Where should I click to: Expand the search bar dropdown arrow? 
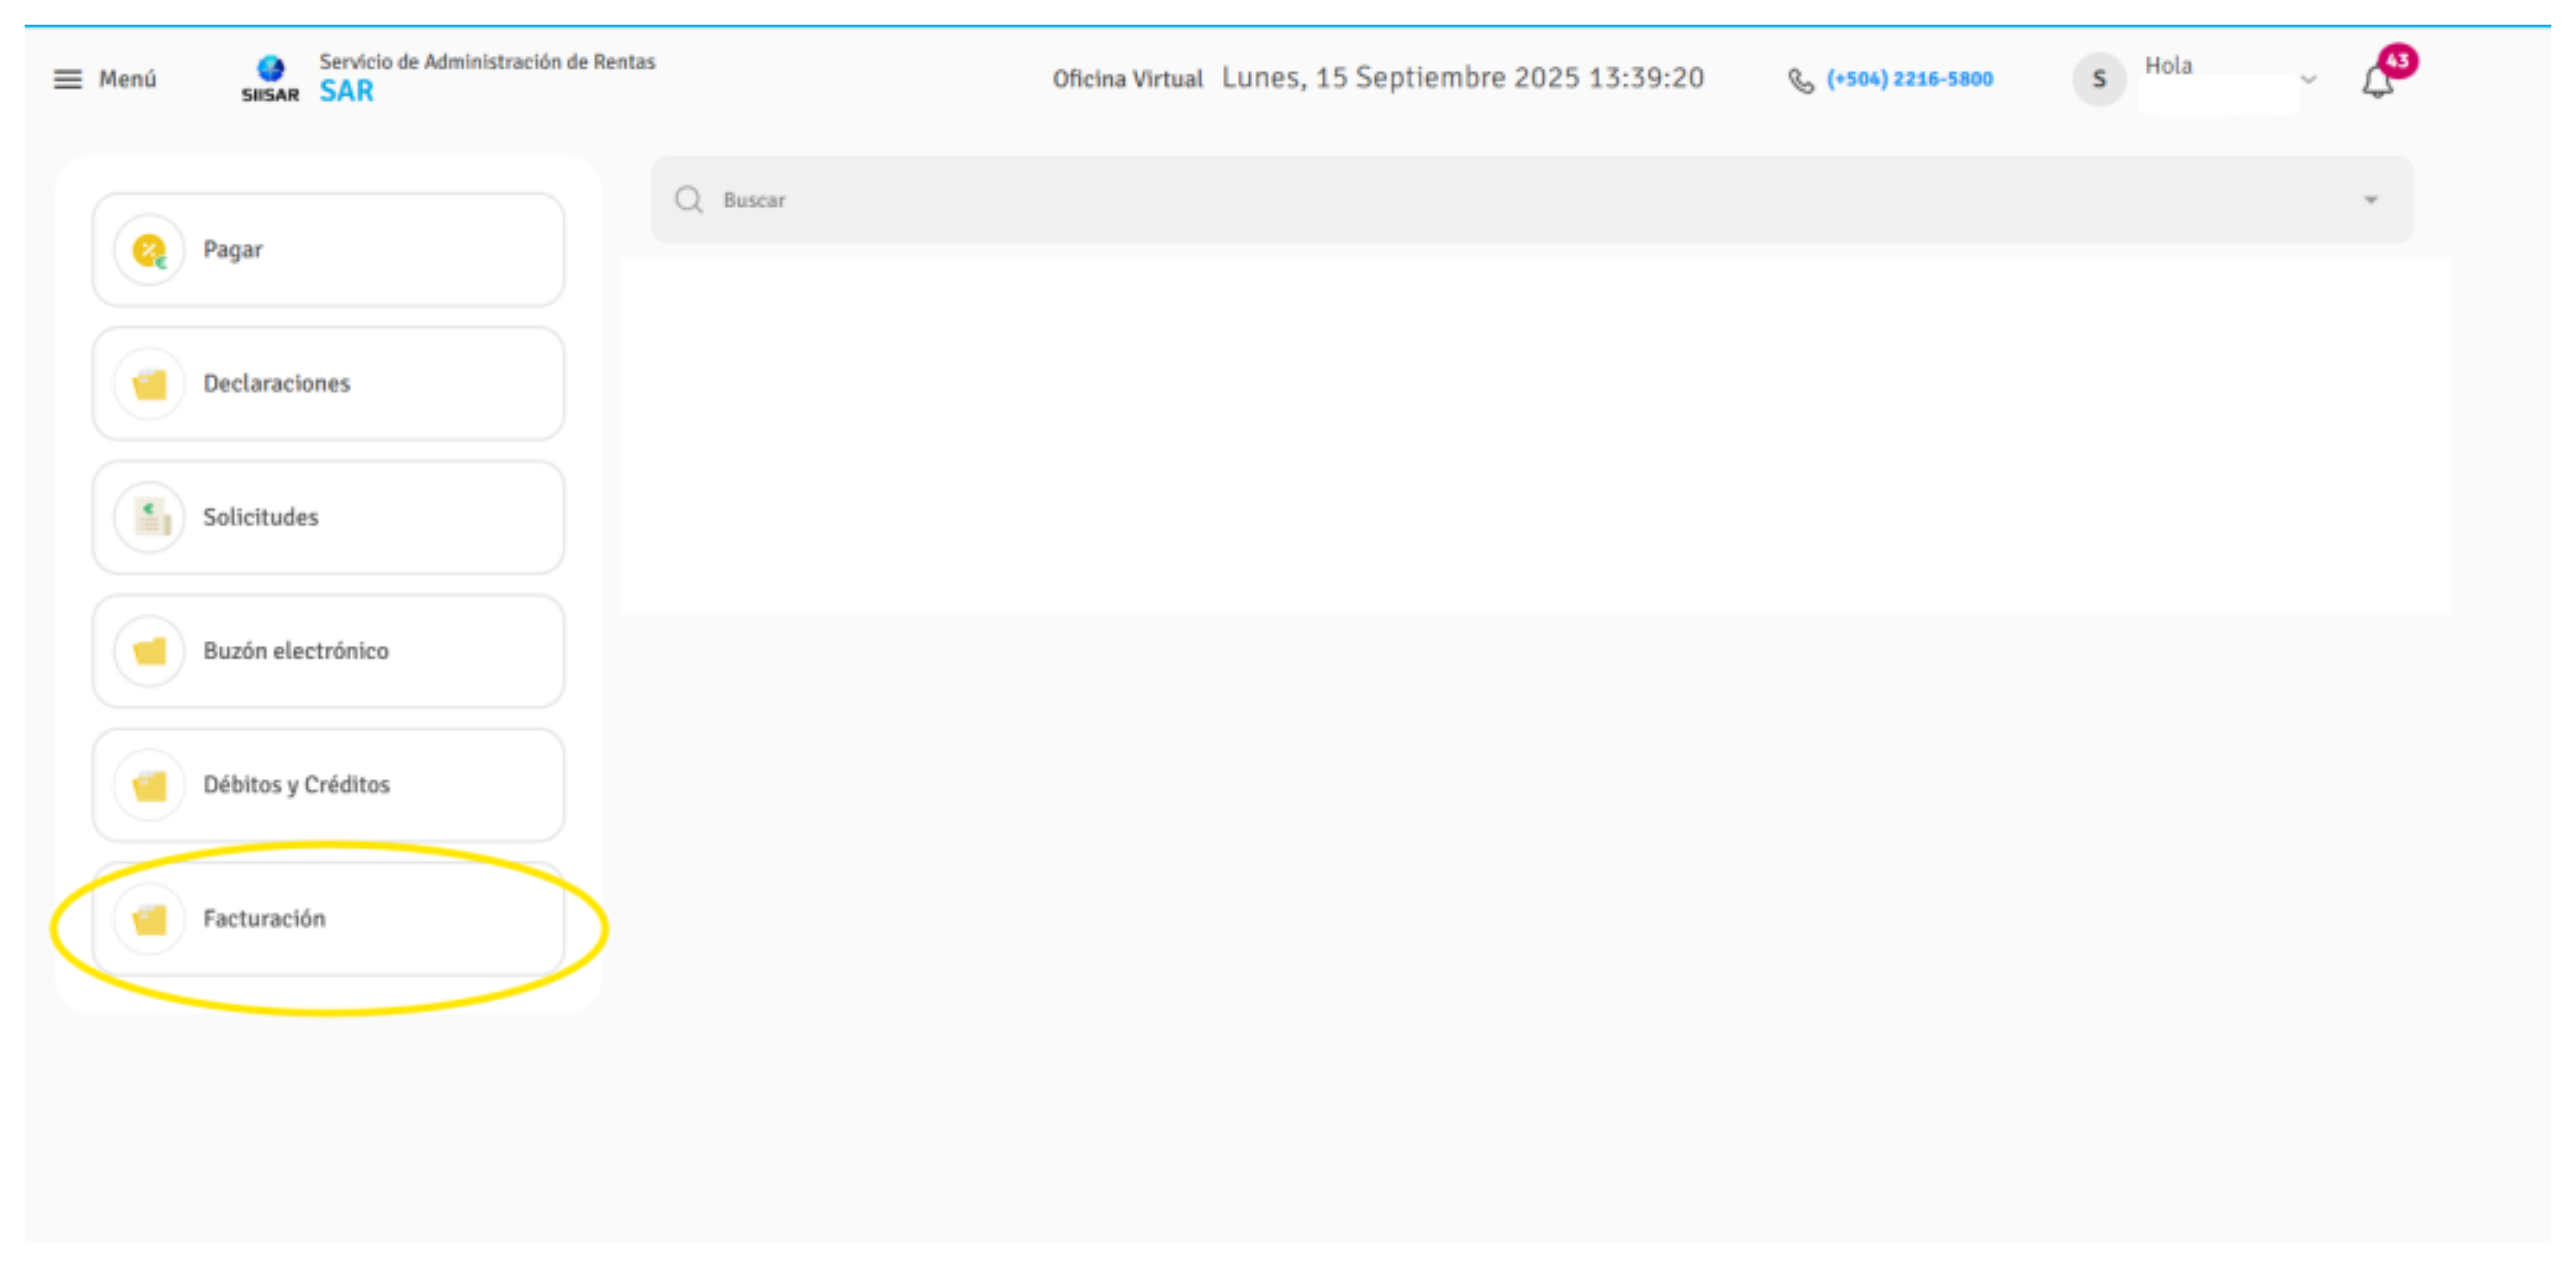tap(2370, 200)
